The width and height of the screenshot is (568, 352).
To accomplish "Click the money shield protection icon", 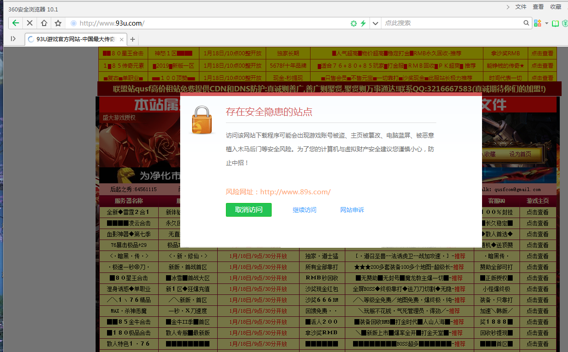I will tap(566, 23).
